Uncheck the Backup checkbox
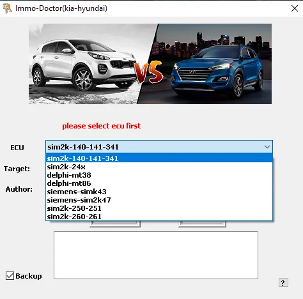The height and width of the screenshot is (299, 303). [10, 275]
